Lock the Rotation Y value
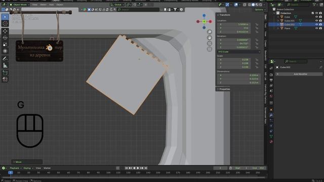The height and width of the screenshot is (182, 324). coord(257,43)
